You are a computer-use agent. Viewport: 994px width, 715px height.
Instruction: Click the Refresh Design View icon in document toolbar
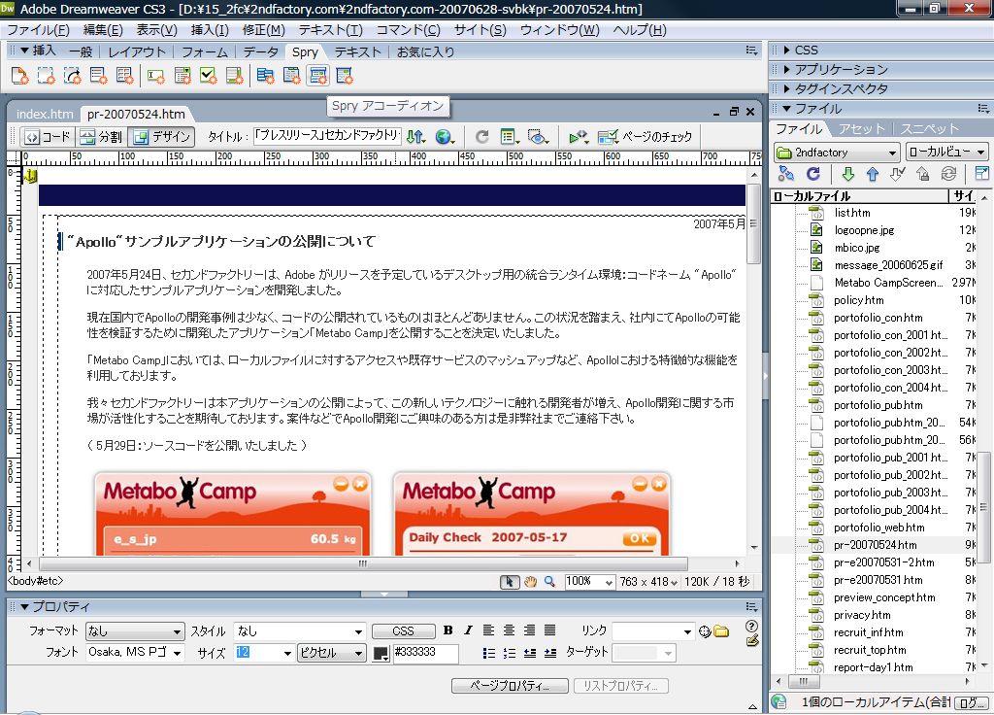pyautogui.click(x=482, y=136)
